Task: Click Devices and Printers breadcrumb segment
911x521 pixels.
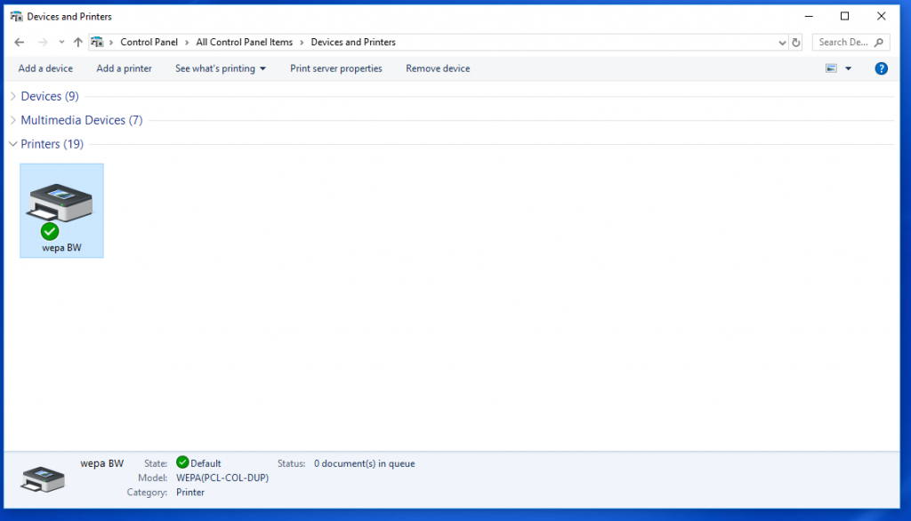Action: pos(353,42)
